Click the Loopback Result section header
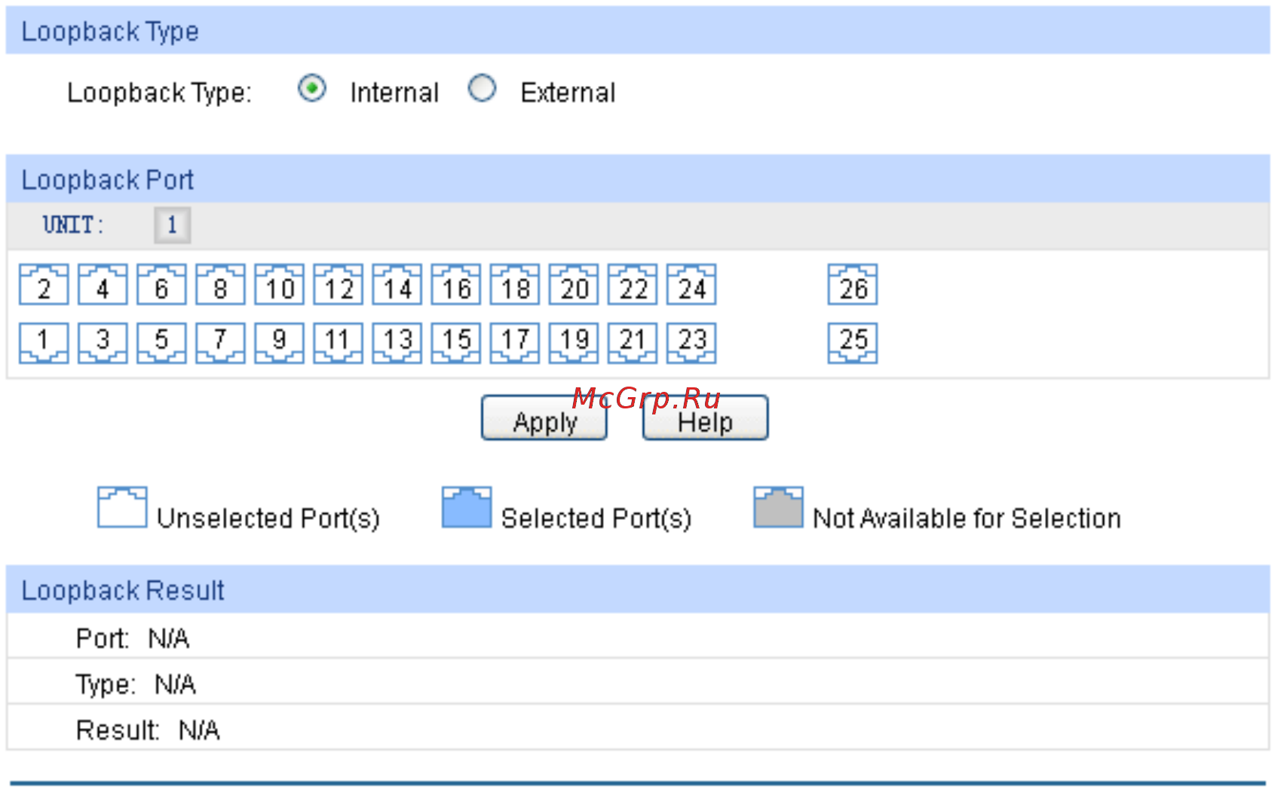1284x795 pixels. (638, 589)
